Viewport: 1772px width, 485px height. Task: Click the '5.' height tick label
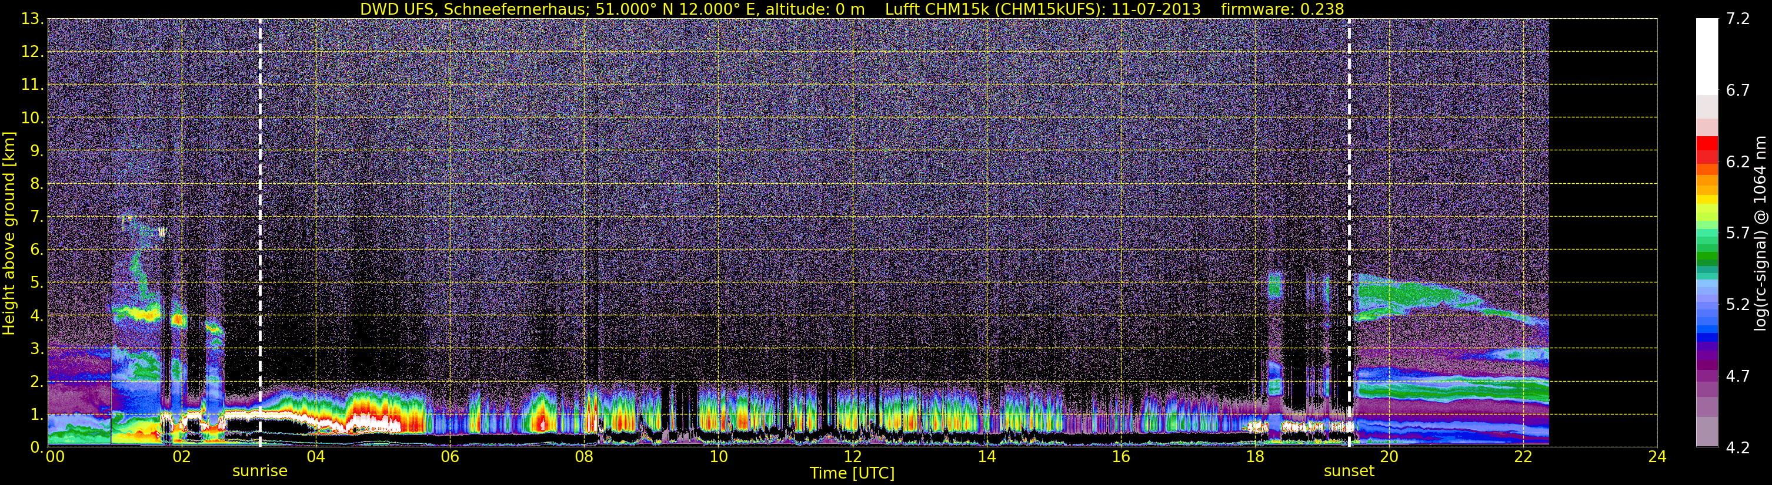pyautogui.click(x=37, y=282)
